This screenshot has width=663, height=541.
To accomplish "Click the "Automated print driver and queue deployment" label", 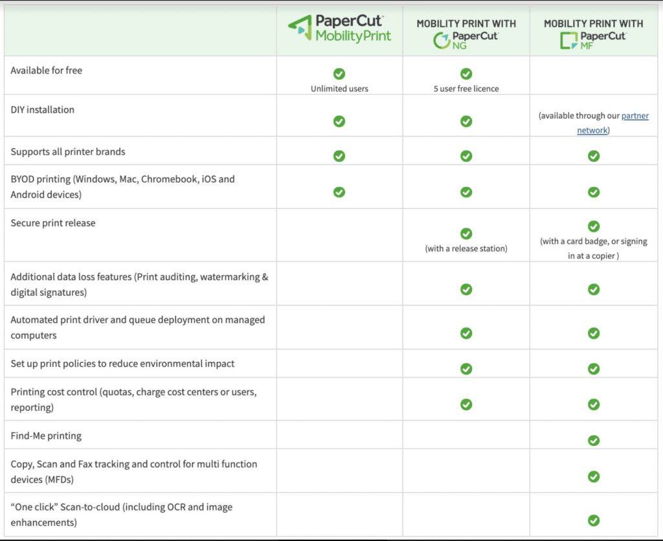I will coord(138,327).
